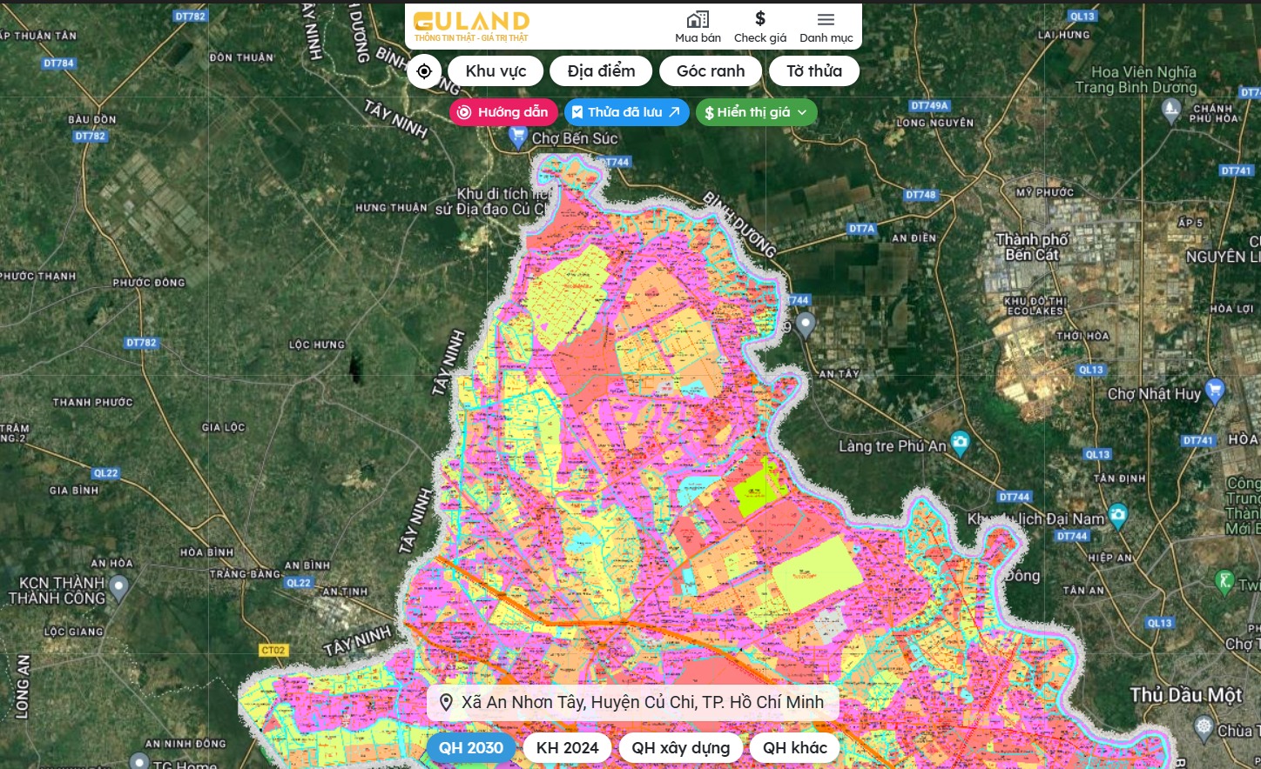Click the Guland logo
1261x769 pixels.
pos(471,26)
